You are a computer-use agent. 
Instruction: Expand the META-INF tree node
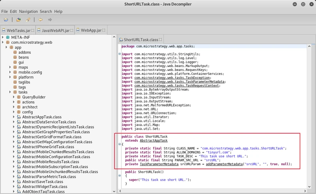(x=3, y=37)
